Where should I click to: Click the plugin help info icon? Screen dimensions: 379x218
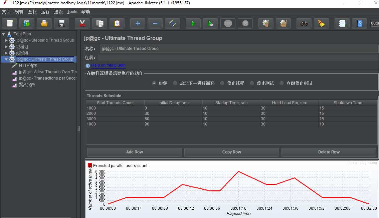tap(88, 66)
